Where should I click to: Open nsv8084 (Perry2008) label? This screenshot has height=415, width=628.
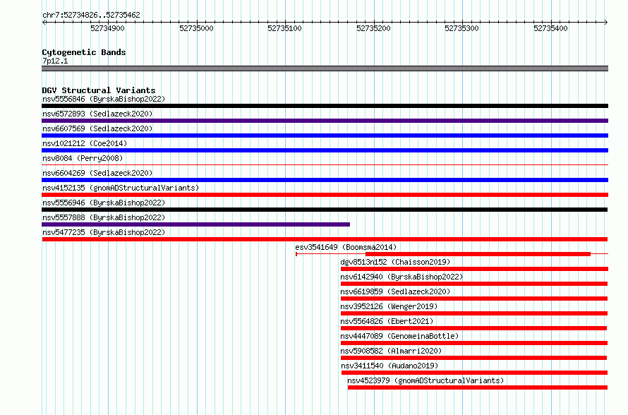[83, 158]
